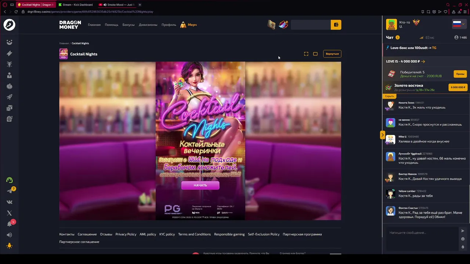Click the browser heart bookmark icon
The image size is (470, 264).
(x=445, y=12)
